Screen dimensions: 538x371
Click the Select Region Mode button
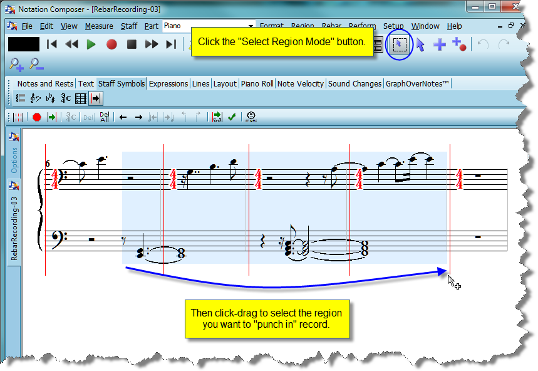(398, 44)
